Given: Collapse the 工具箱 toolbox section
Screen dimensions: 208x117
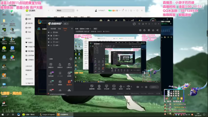Looking at the screenshot, I should [71, 59].
